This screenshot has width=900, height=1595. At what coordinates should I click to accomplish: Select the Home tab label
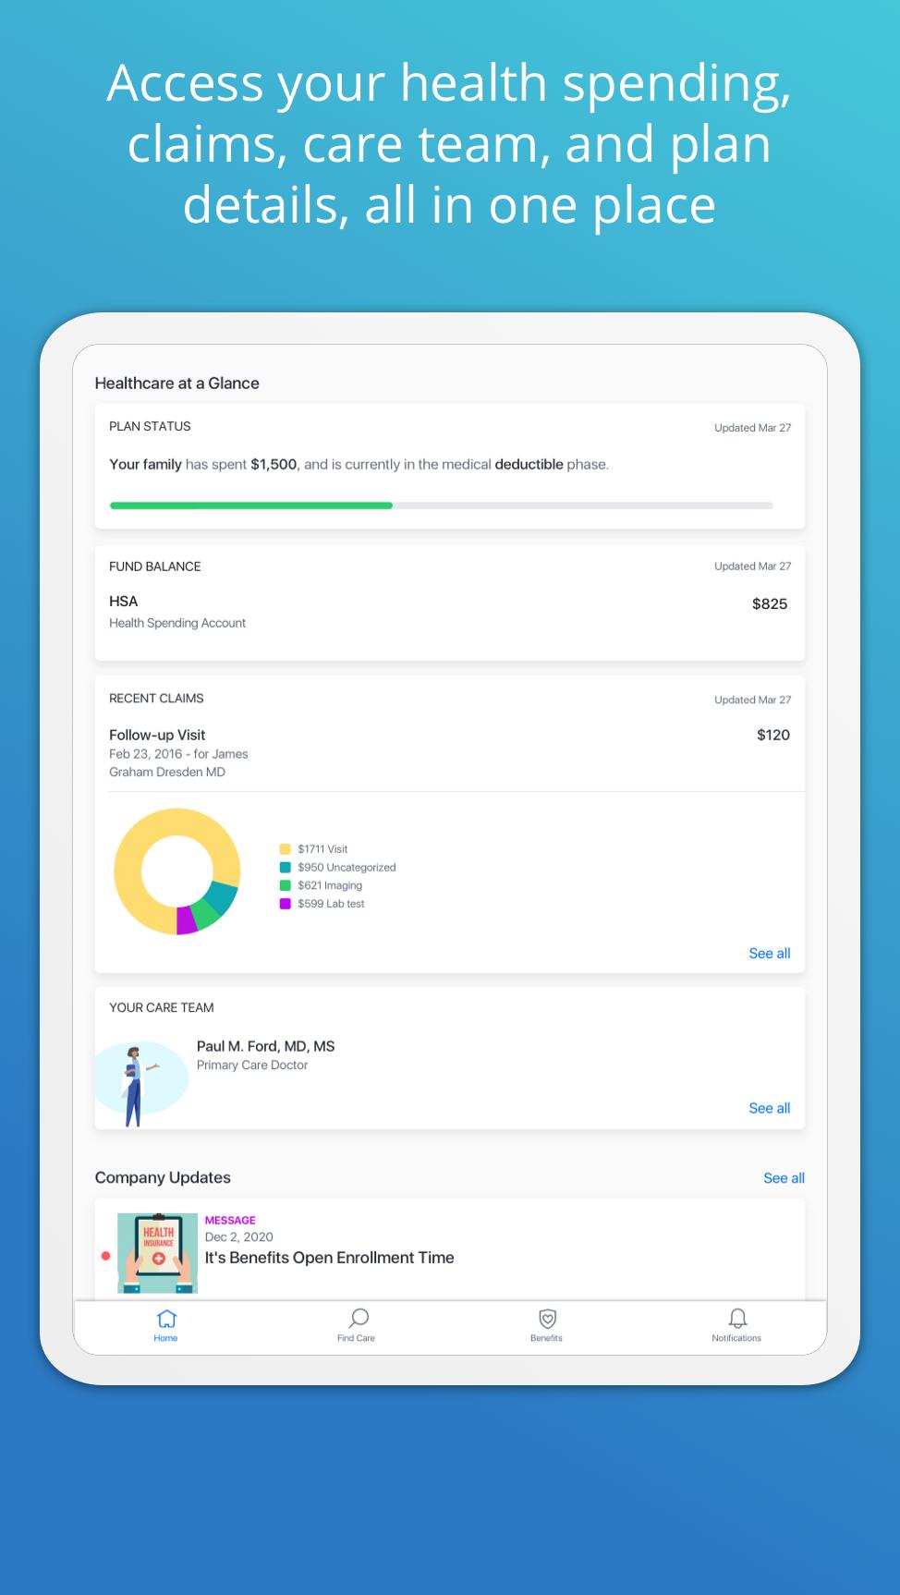pos(165,1338)
